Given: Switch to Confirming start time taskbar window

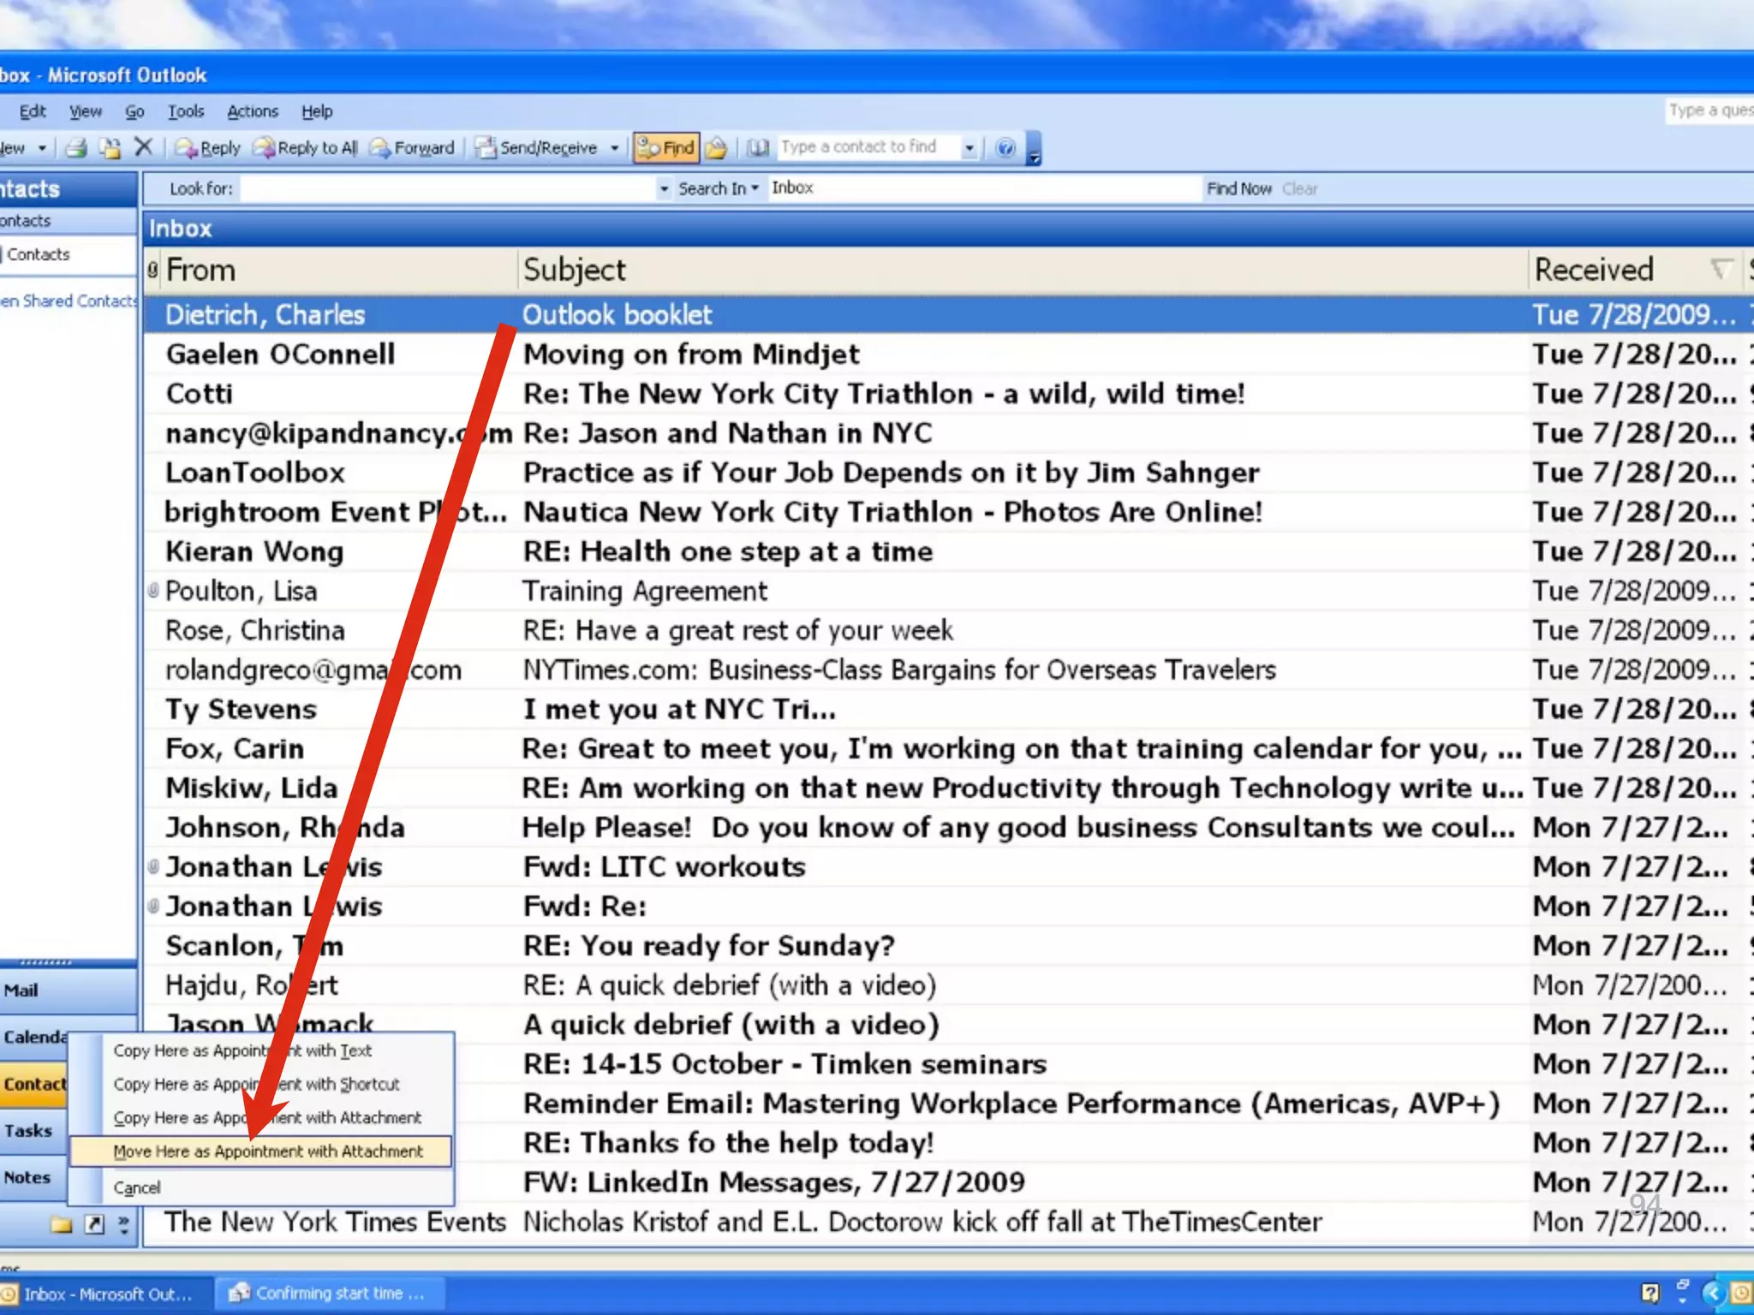Looking at the screenshot, I should (x=330, y=1293).
